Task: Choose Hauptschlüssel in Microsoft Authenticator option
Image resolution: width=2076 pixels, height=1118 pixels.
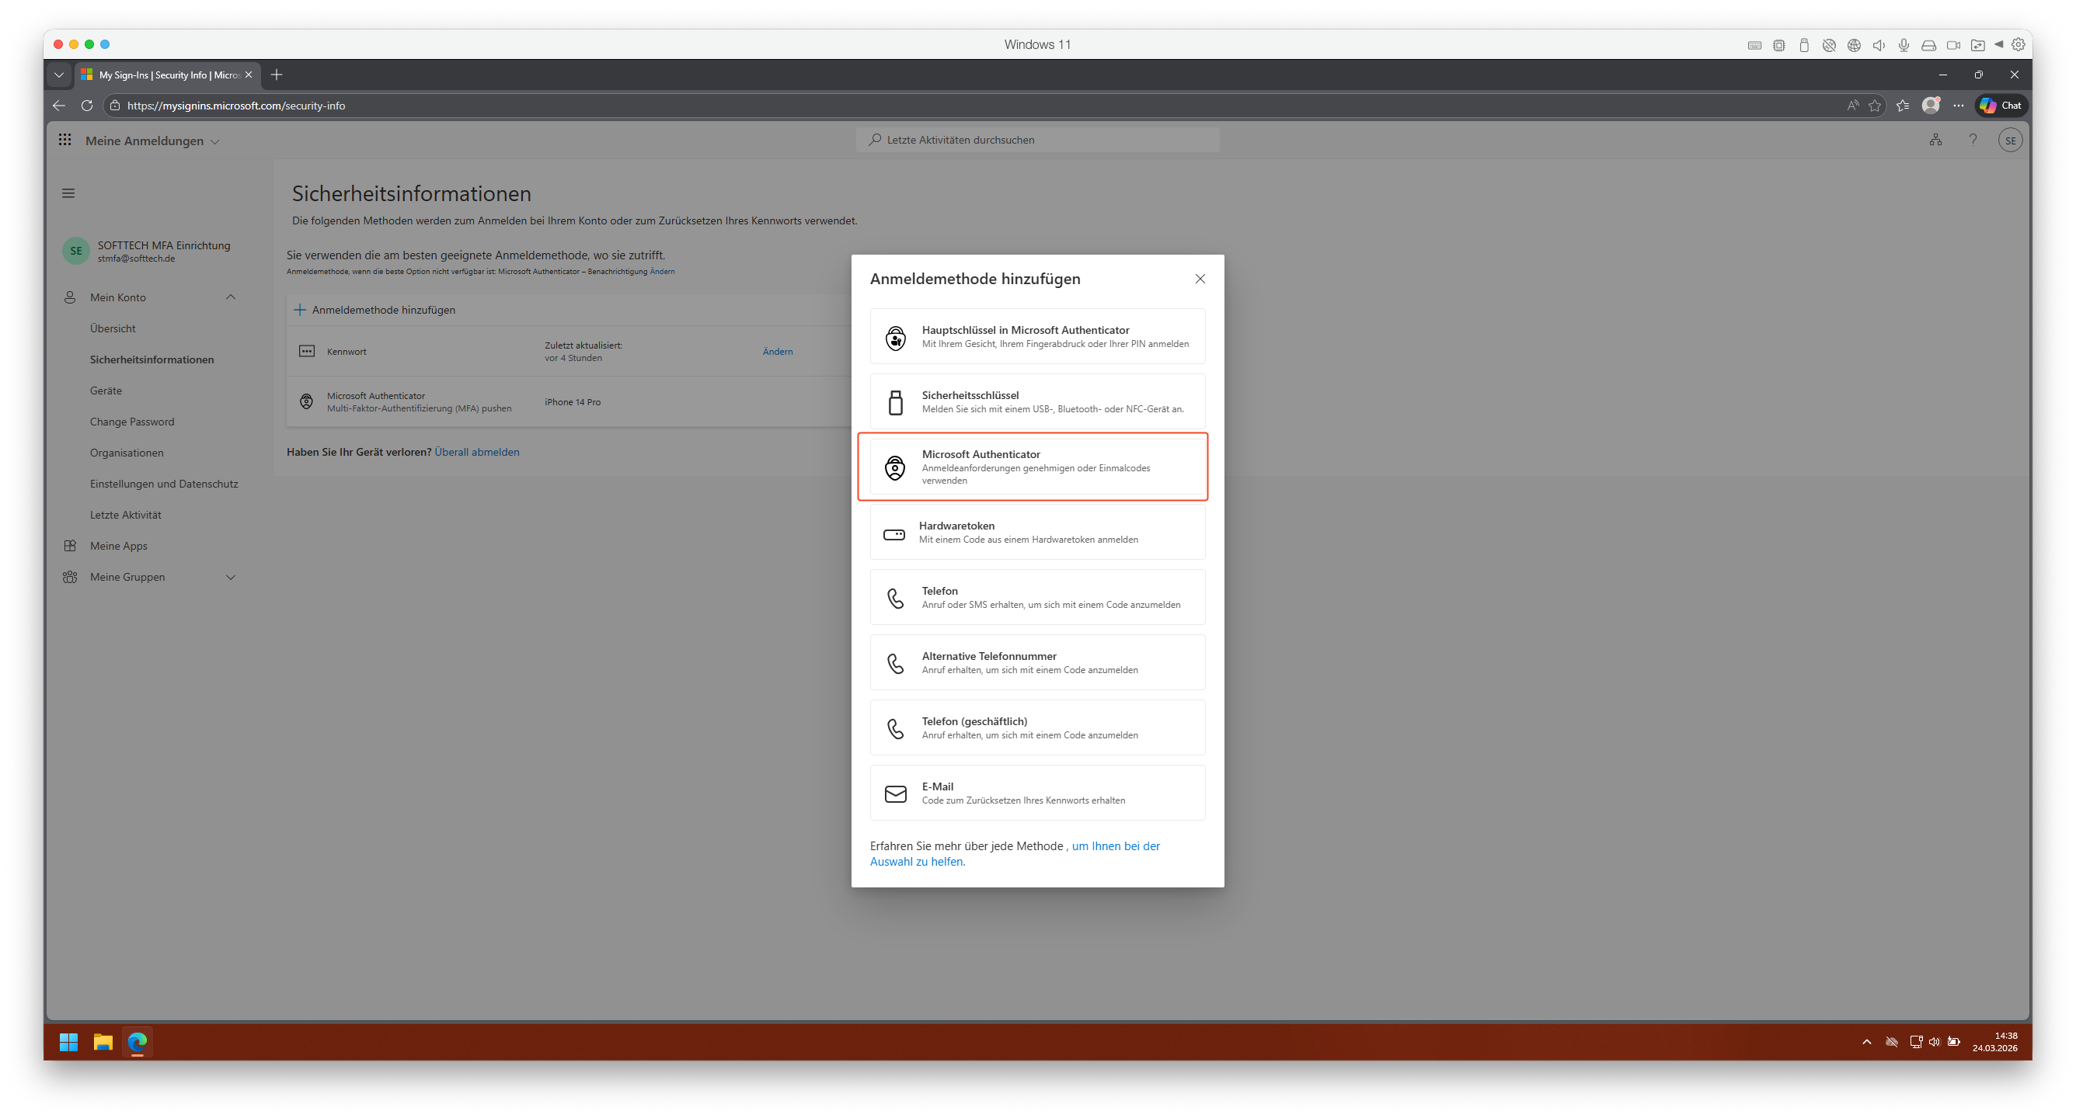Action: coord(1037,337)
